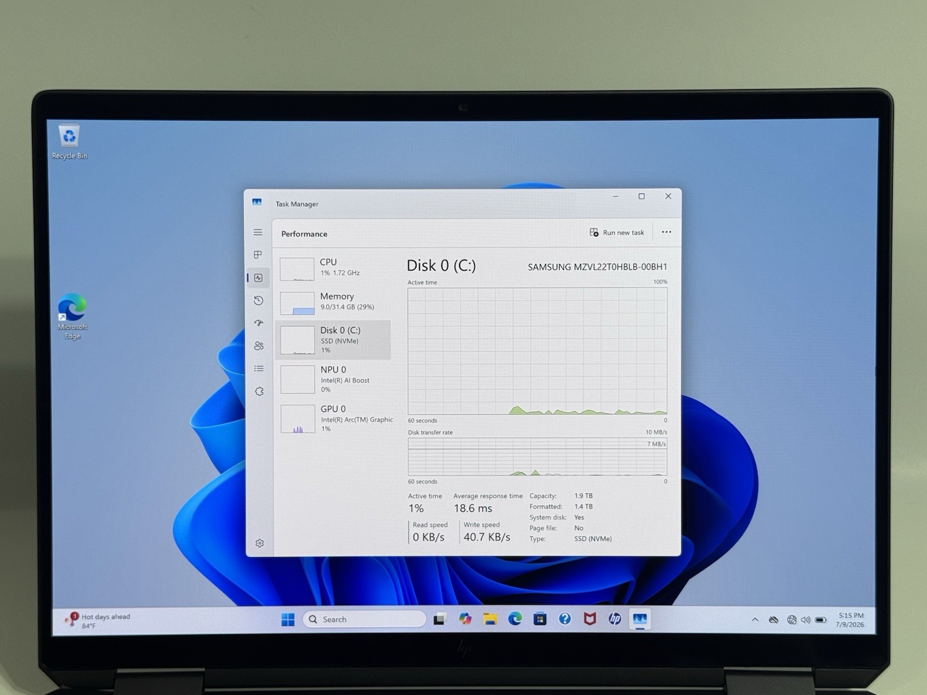Open the Users page icon
Viewport: 927px width, 695px height.
259,346
